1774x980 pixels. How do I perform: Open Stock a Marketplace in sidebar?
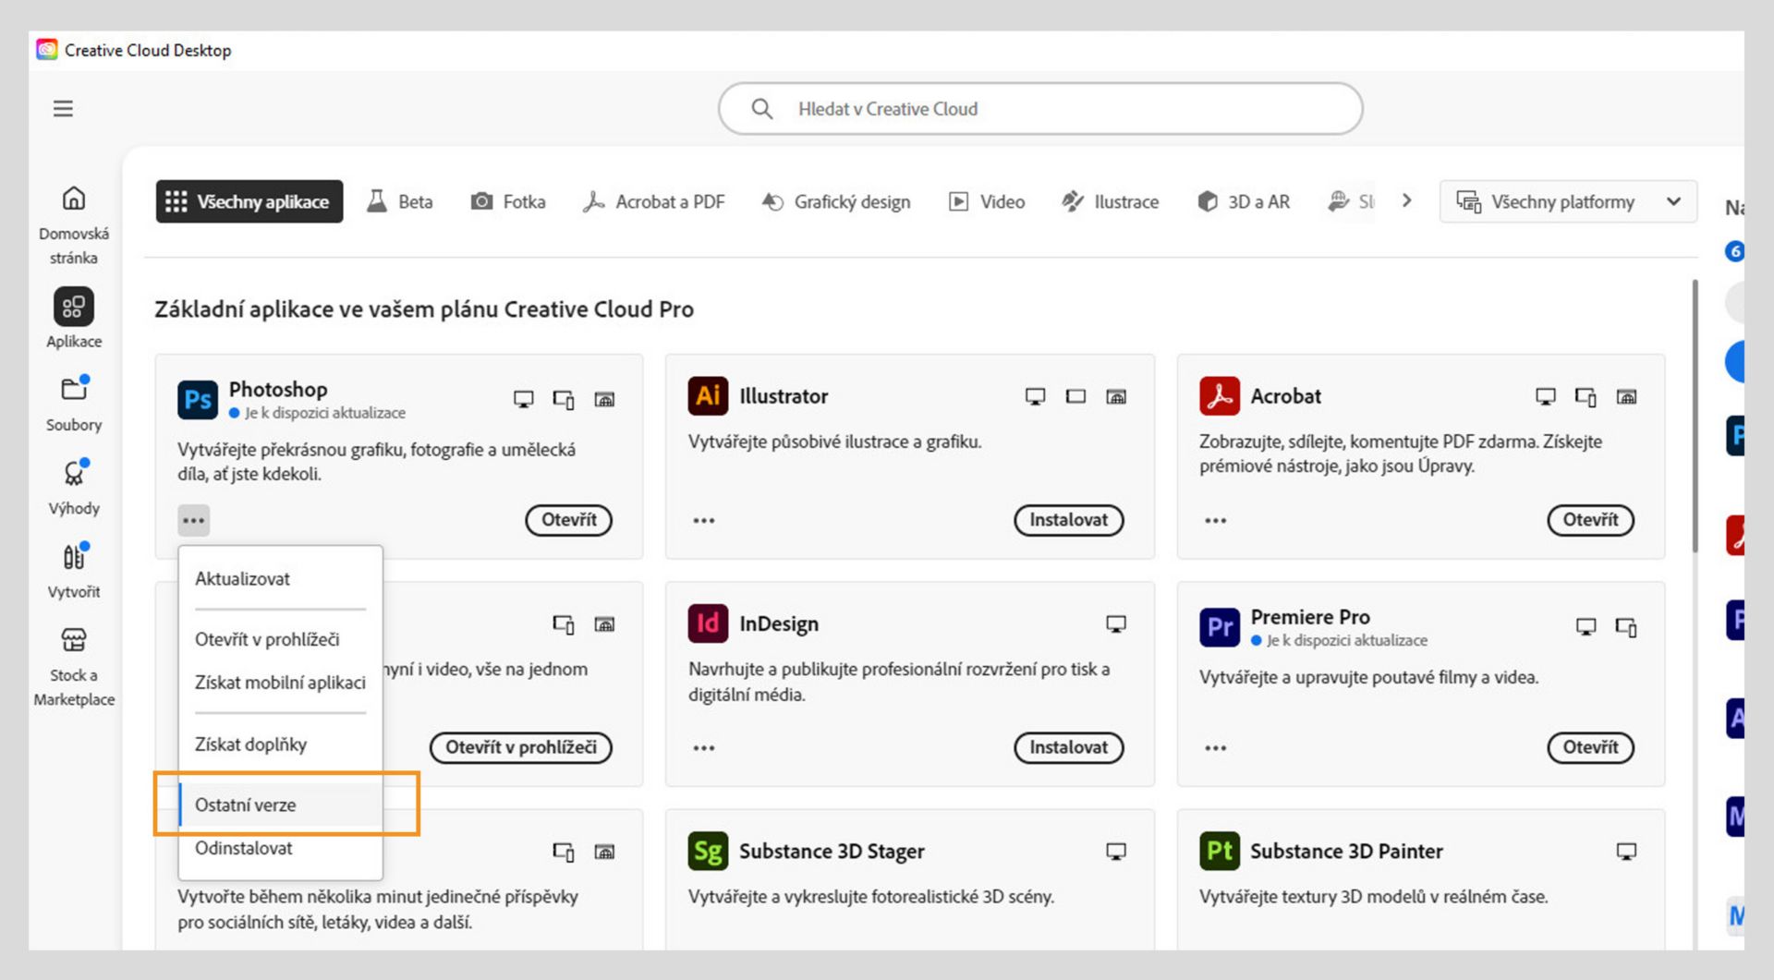74,665
